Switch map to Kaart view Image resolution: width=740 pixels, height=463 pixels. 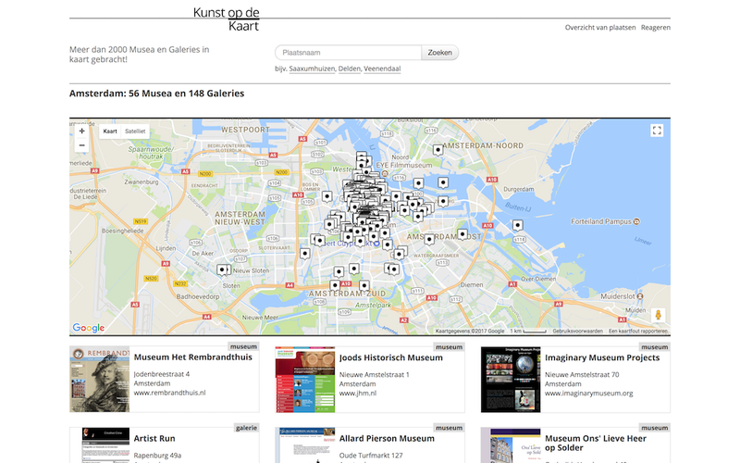[x=110, y=131]
